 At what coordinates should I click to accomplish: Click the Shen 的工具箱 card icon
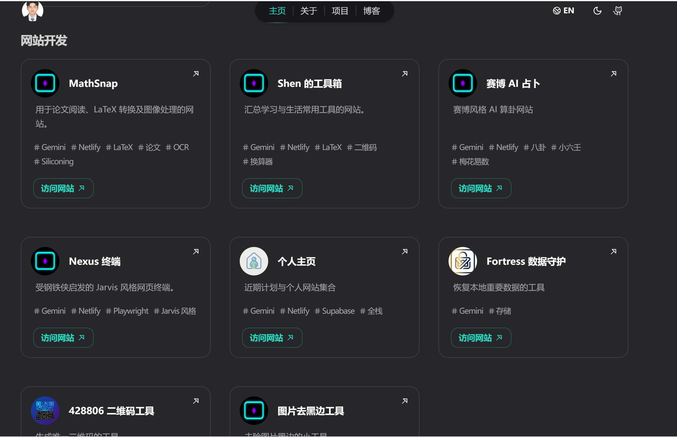pyautogui.click(x=254, y=83)
